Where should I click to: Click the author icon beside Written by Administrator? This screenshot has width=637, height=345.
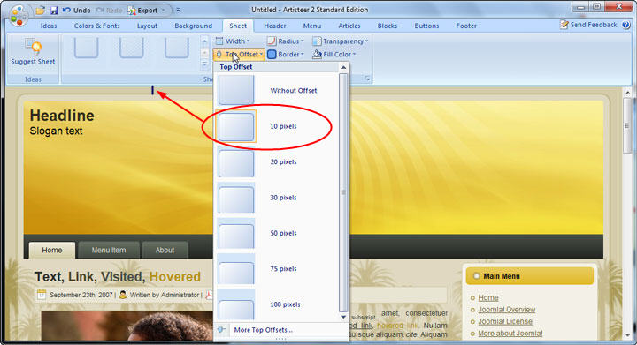[x=123, y=295]
